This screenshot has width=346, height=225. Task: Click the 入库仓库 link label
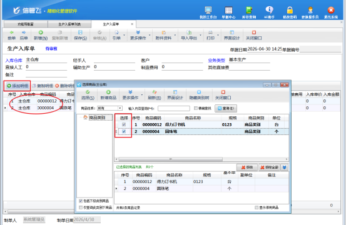coord(14,61)
